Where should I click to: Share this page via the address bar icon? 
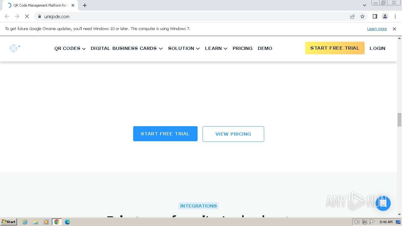pos(352,16)
